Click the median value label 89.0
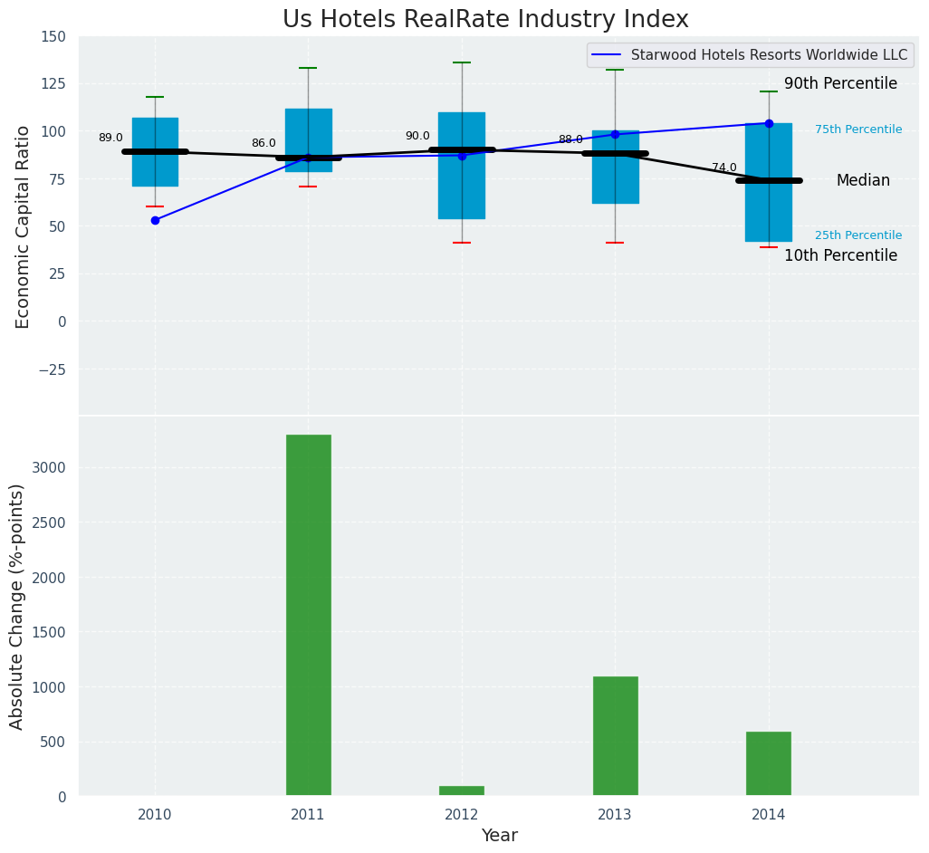 coord(110,139)
